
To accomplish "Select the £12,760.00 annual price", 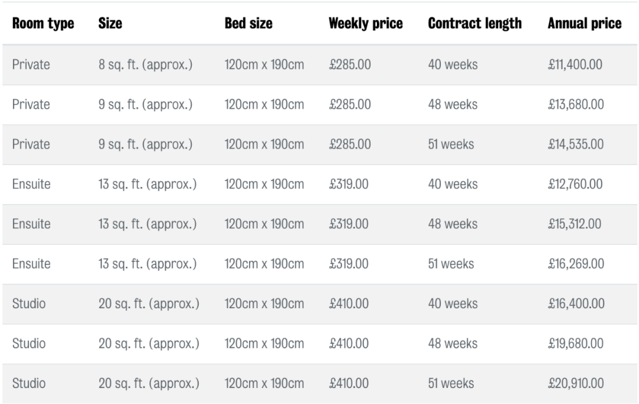I will pos(576,185).
